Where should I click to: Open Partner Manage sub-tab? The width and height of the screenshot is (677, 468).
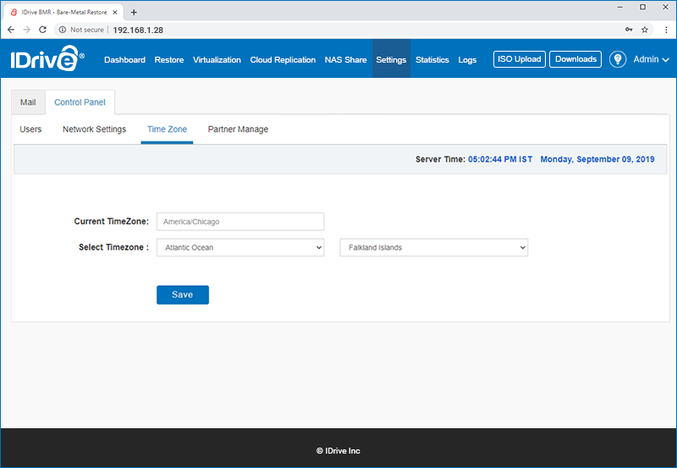pos(238,129)
